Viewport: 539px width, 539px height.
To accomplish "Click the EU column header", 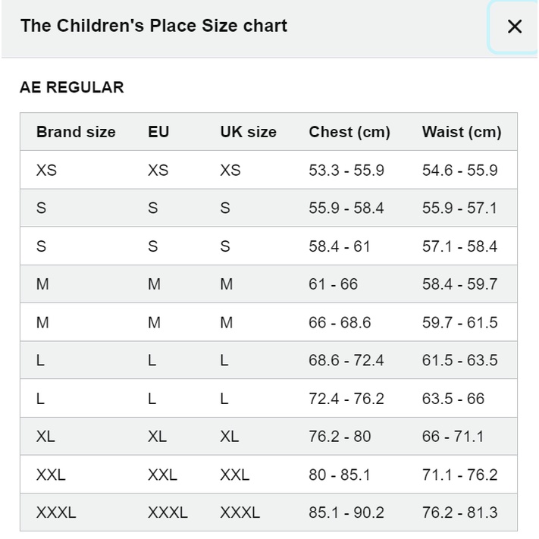I will pyautogui.click(x=158, y=132).
